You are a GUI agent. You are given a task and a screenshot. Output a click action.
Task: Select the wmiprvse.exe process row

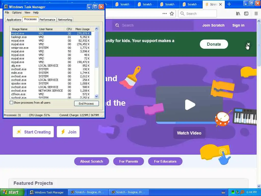point(51,48)
